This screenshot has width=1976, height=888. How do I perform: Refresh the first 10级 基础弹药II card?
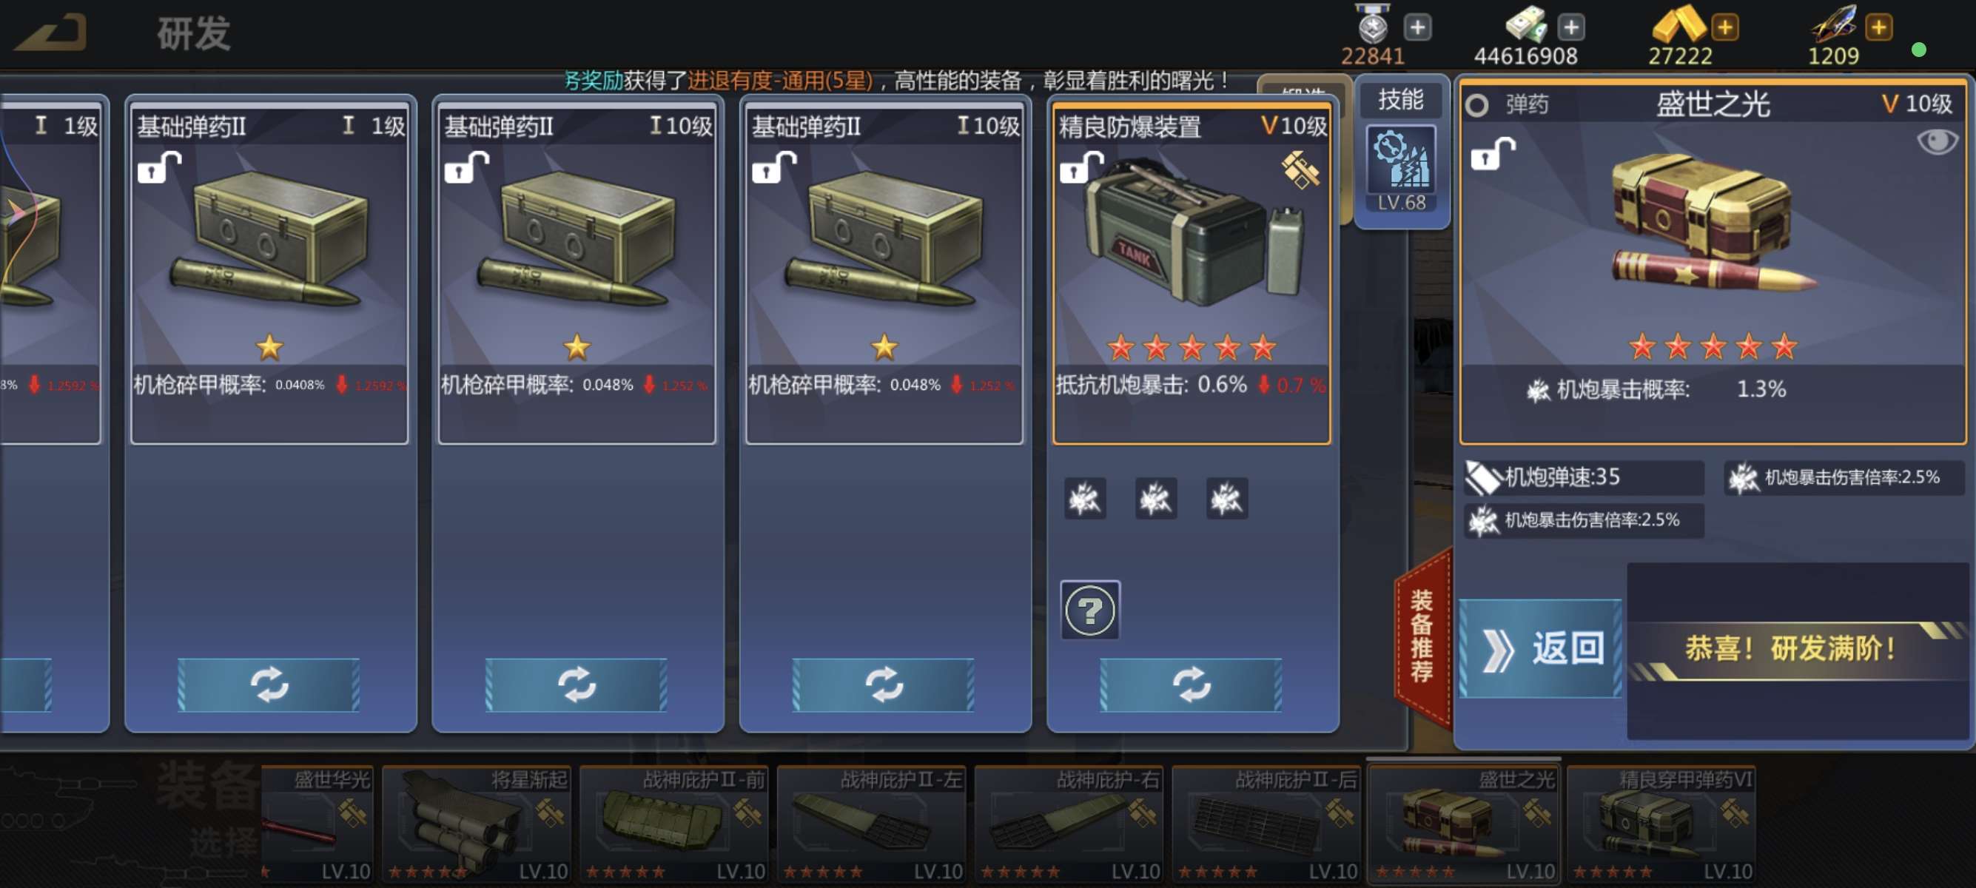[576, 684]
